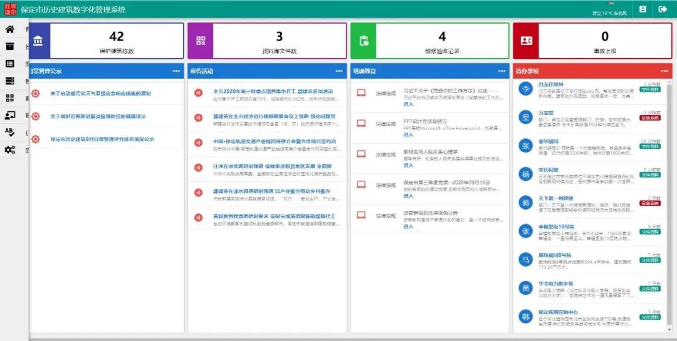Viewport: 677px width, 341px height.
Task: Click 进入 under PPT设计方法与技巧
Action: [408, 135]
